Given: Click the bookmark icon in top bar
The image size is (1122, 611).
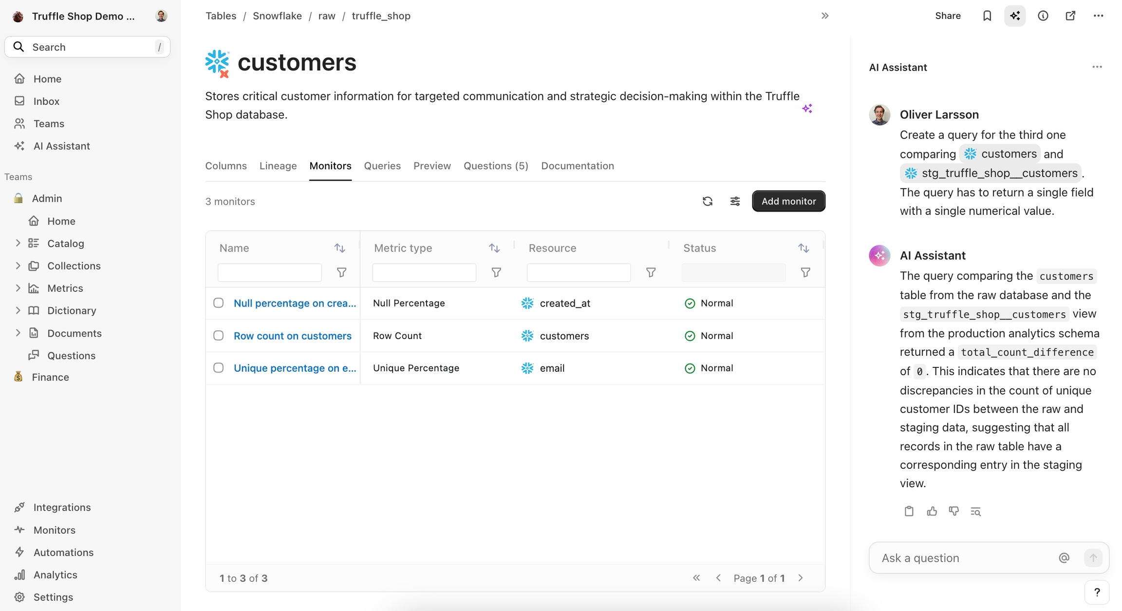Looking at the screenshot, I should [x=987, y=16].
